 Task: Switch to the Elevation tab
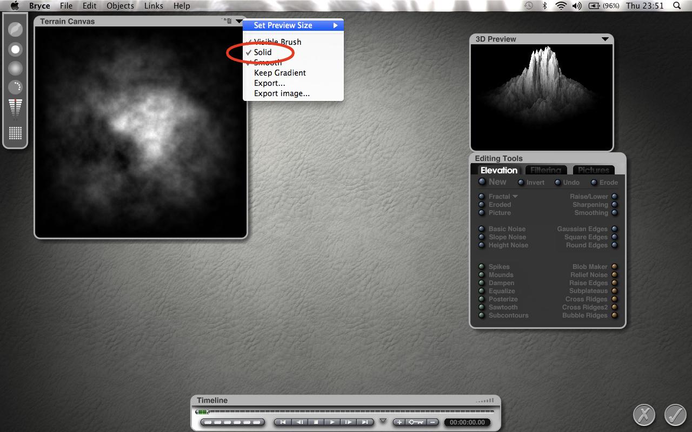tap(499, 170)
